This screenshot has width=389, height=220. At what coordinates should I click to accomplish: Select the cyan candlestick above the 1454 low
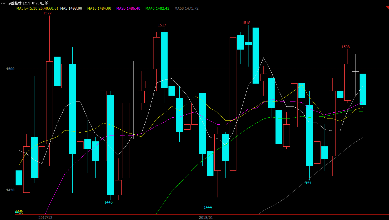coord(309,136)
